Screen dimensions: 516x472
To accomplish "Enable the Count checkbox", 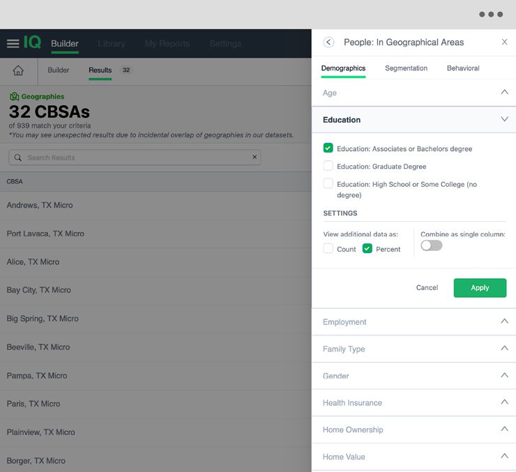I will 328,249.
